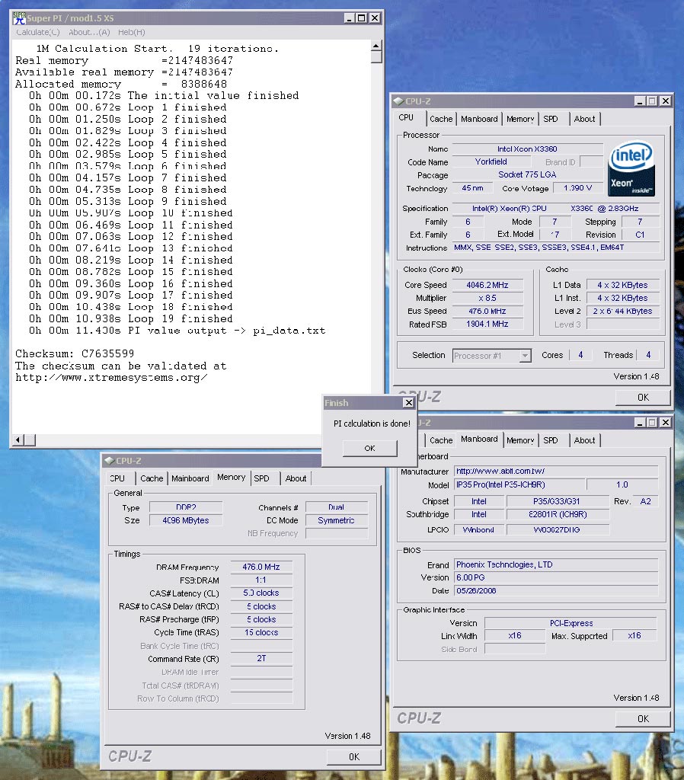Switch to the Memory tab in the top CPU-Z window
Screen dimensions: 684x780
click(519, 119)
